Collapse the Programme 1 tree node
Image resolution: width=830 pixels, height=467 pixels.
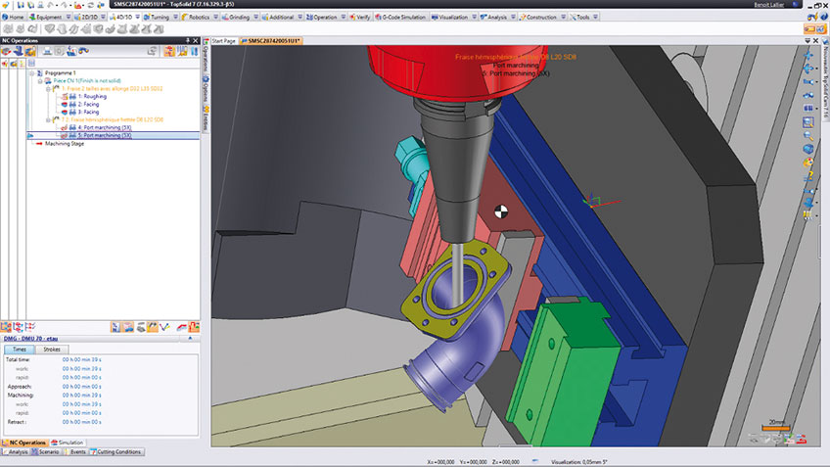tap(32, 73)
